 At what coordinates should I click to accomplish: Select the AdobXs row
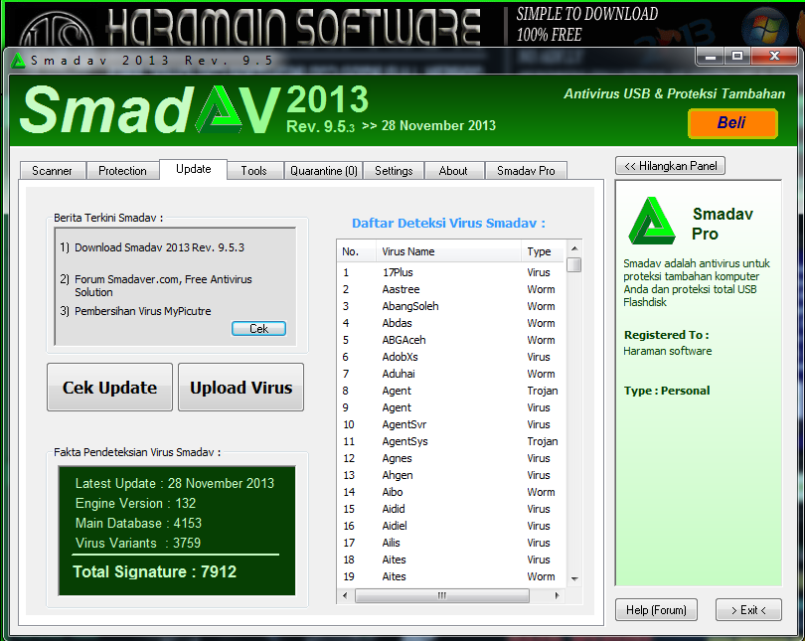452,357
